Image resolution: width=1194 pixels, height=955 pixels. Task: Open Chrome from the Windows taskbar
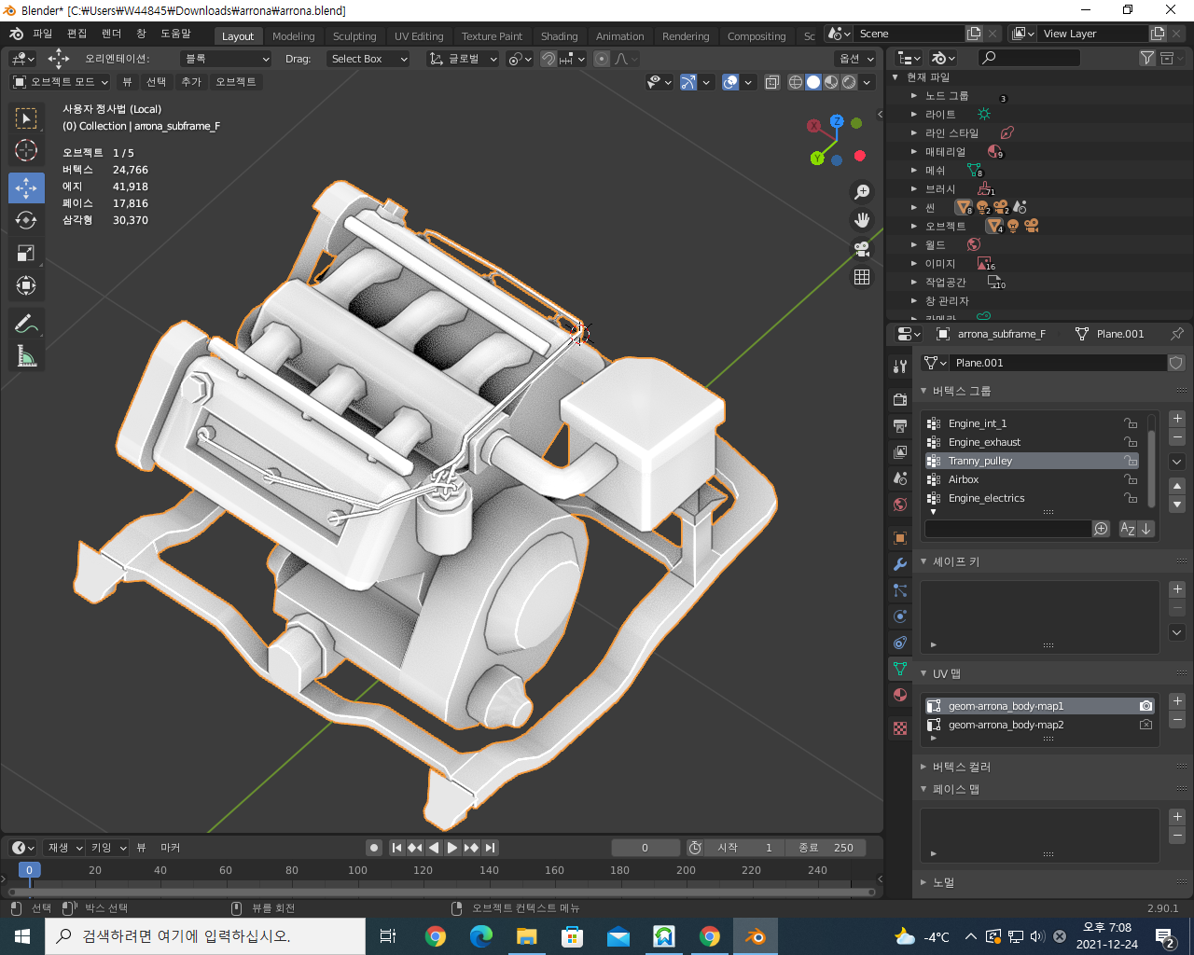click(436, 936)
